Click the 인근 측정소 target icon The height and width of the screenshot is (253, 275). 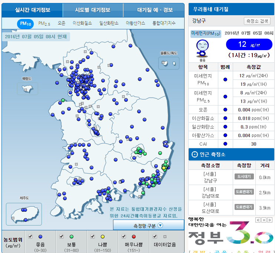tap(195, 154)
